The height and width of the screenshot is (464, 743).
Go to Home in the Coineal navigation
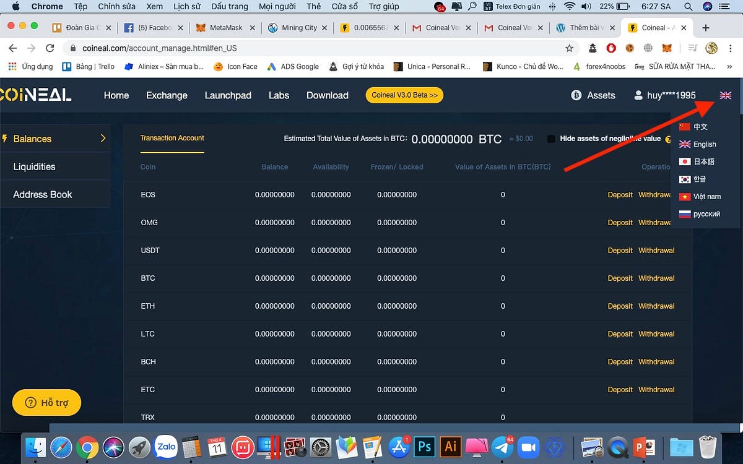pyautogui.click(x=116, y=95)
